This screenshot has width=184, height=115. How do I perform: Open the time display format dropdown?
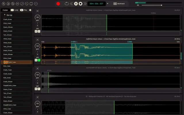click(x=107, y=4)
